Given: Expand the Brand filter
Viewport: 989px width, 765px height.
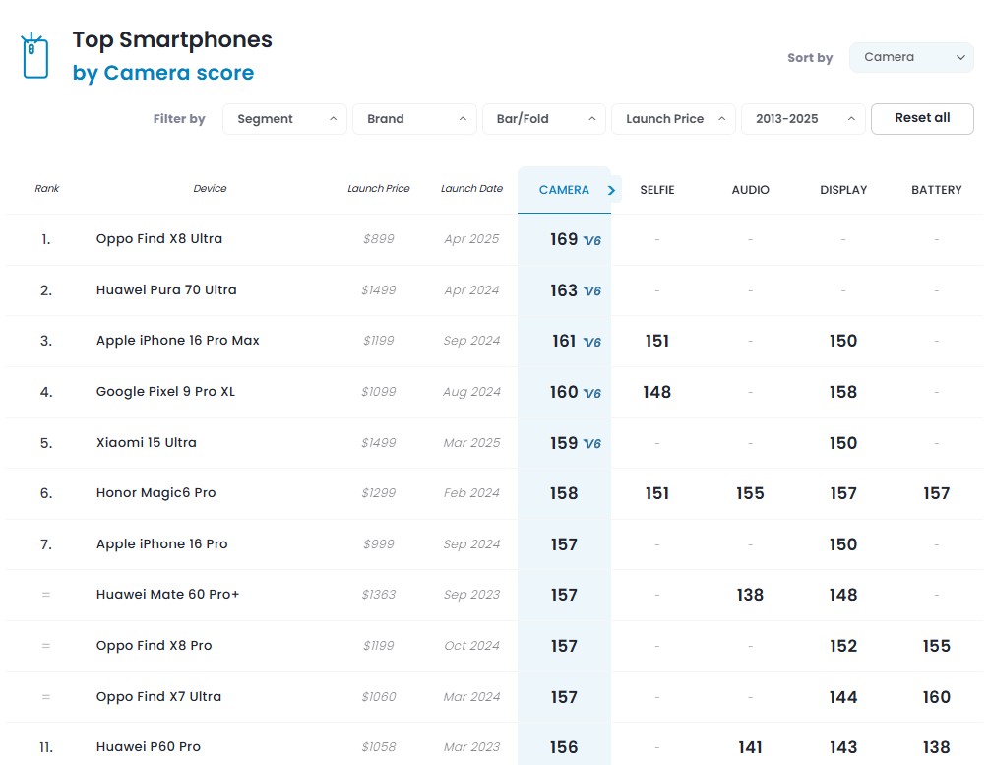Looking at the screenshot, I should pyautogui.click(x=414, y=119).
